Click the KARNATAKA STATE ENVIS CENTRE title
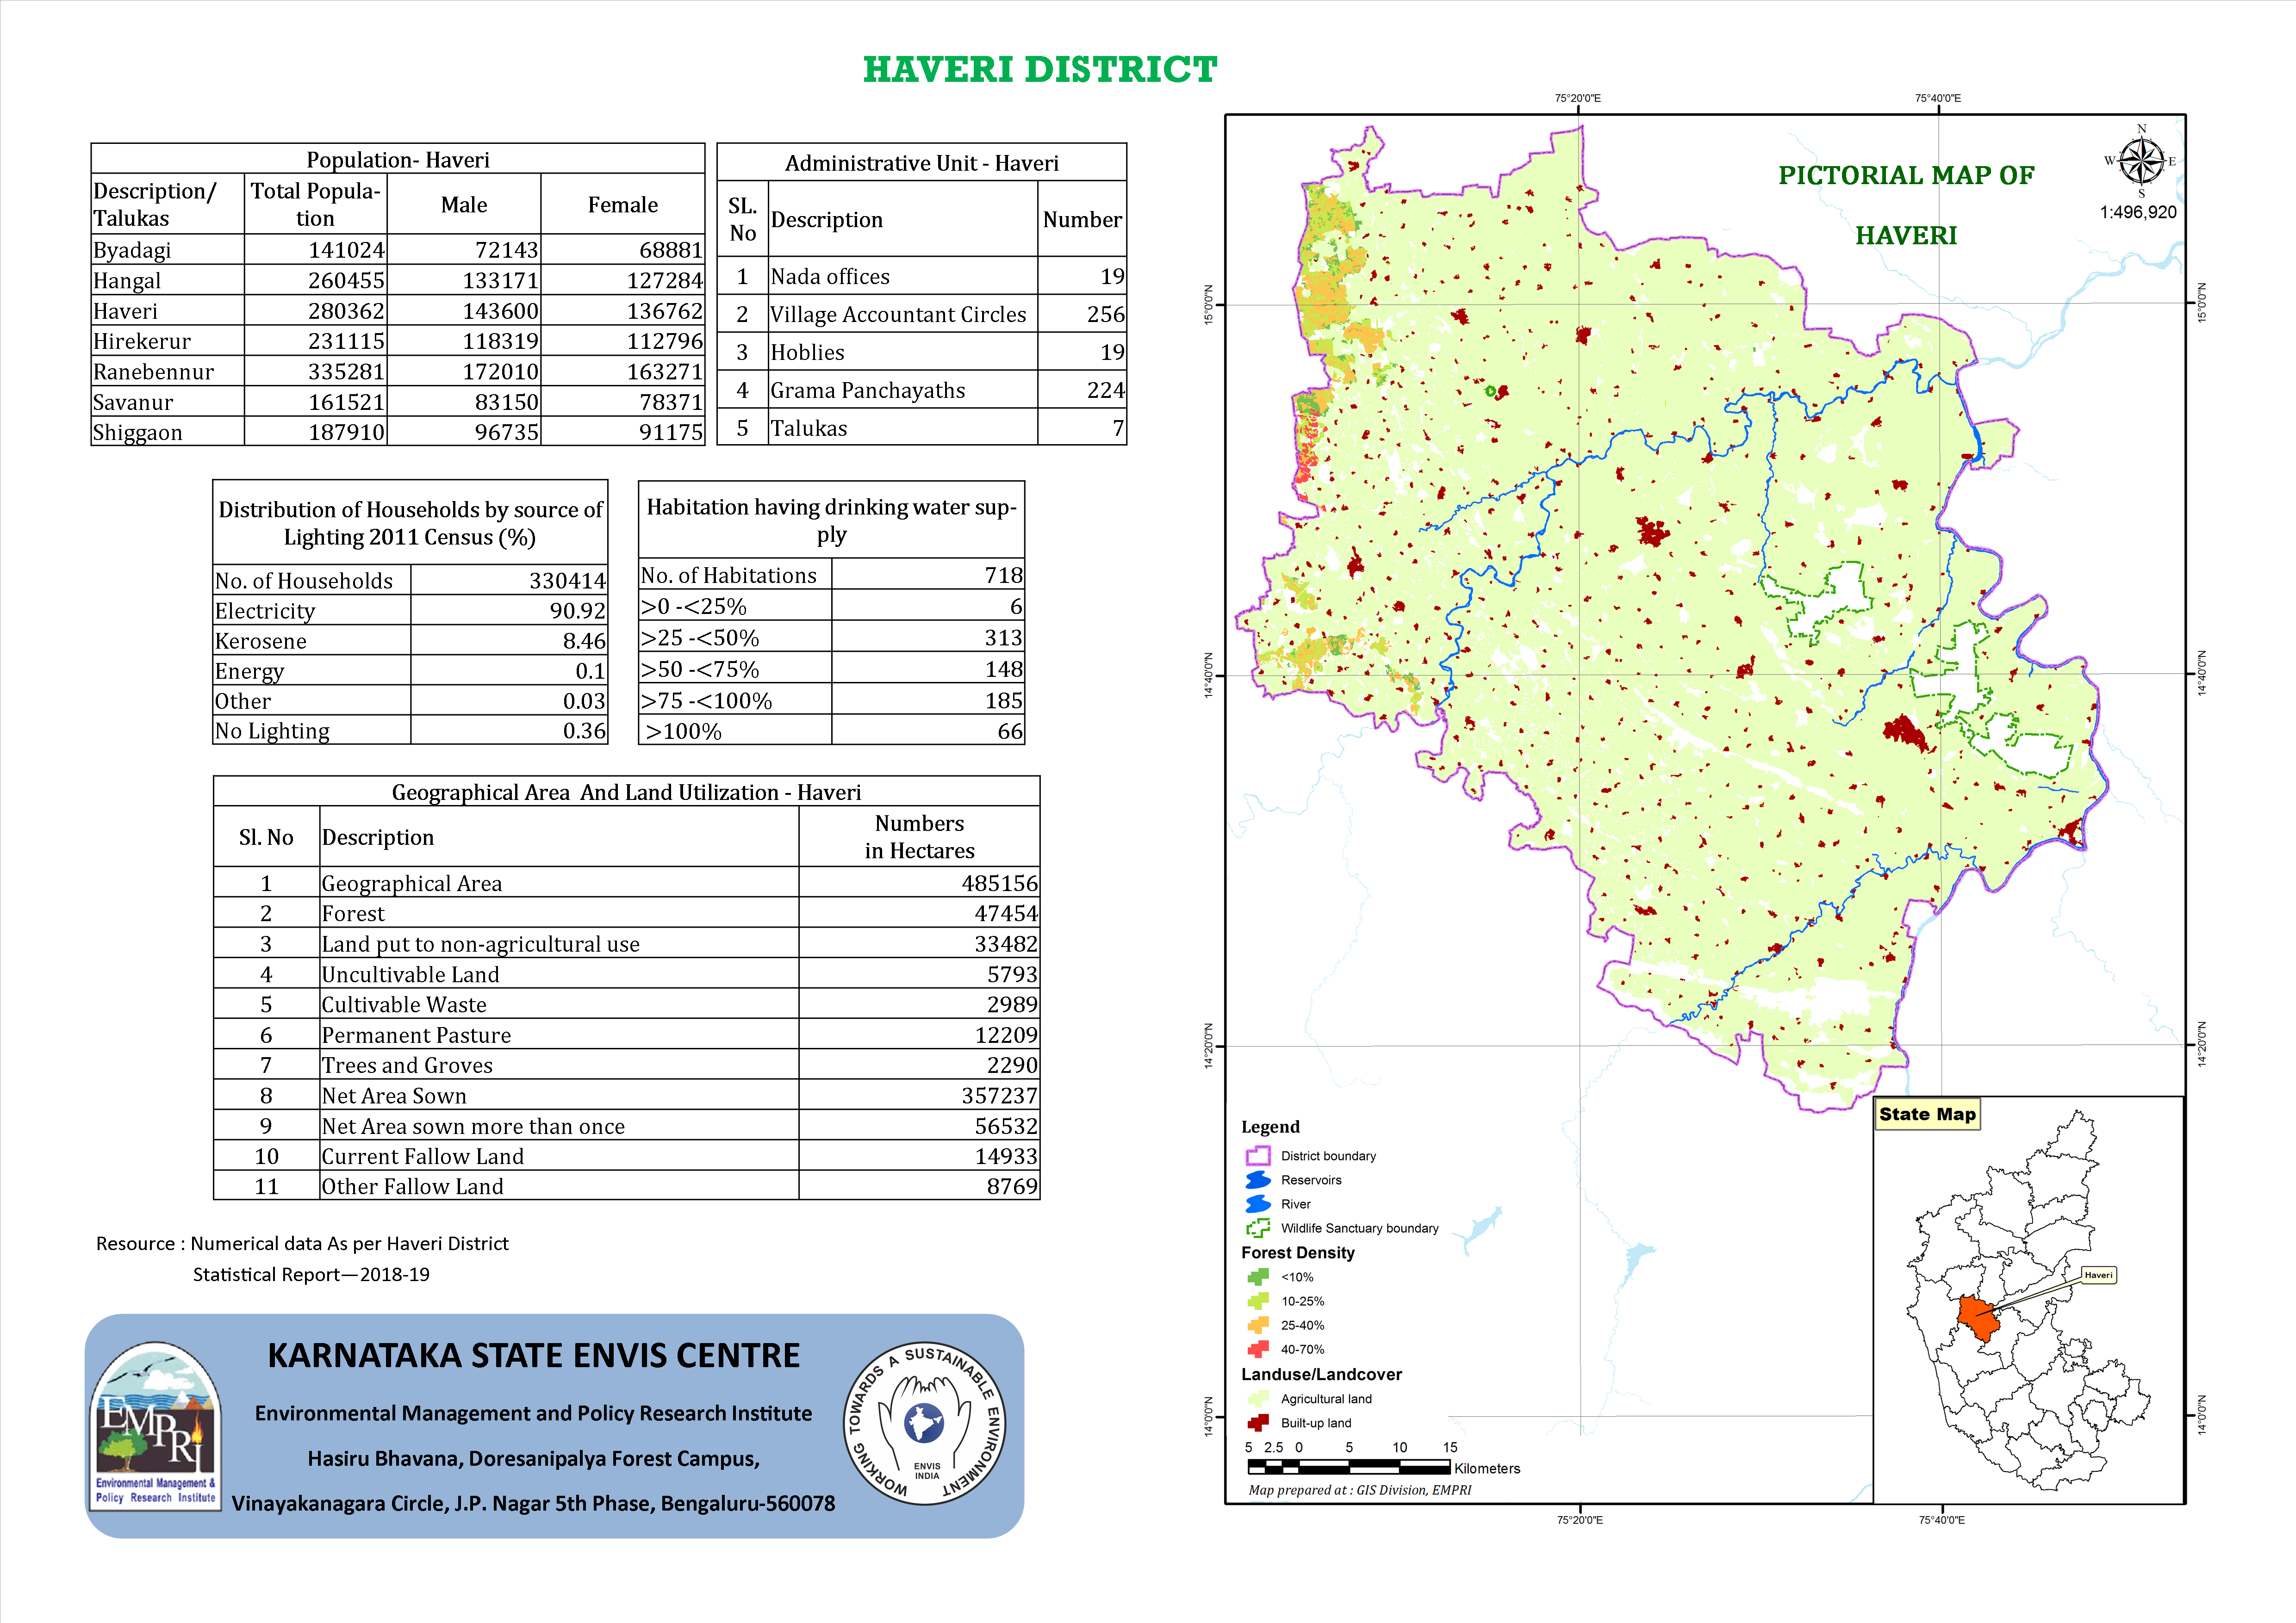The width and height of the screenshot is (2296, 1623). click(534, 1355)
